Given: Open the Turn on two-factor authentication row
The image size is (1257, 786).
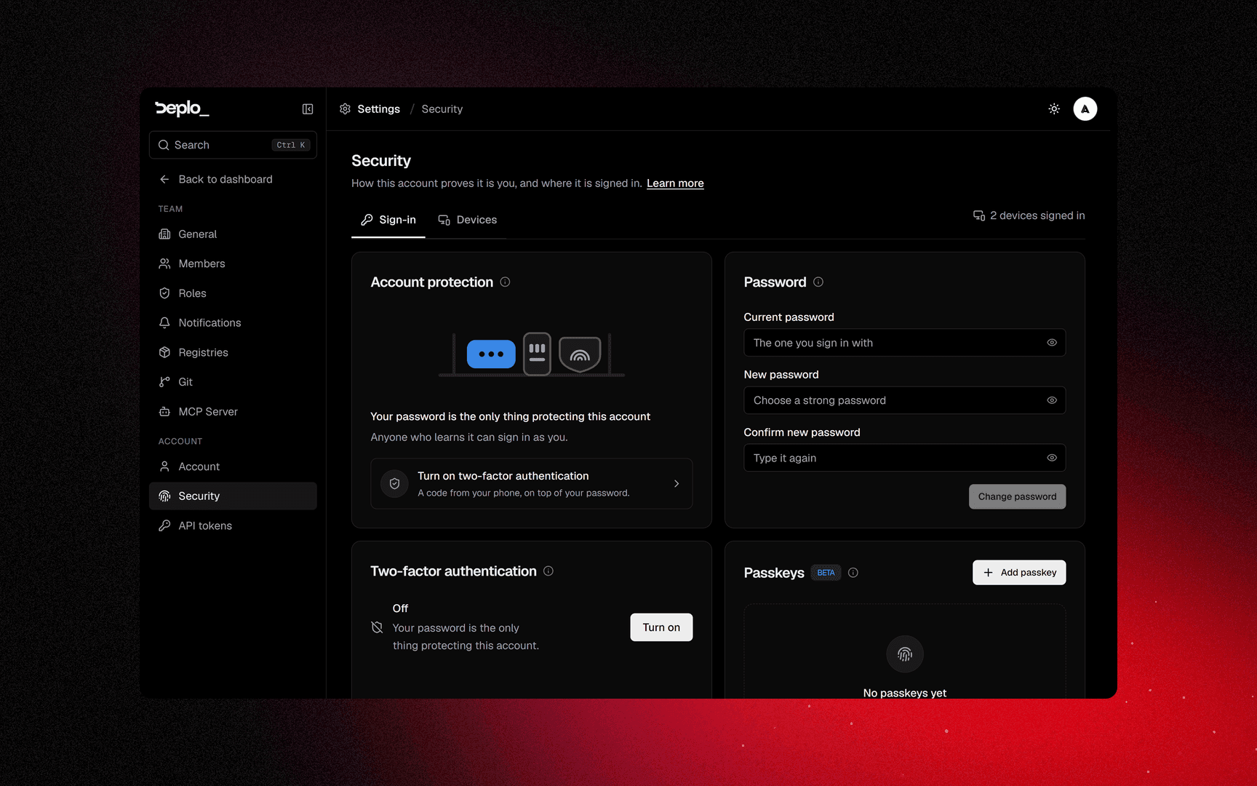Looking at the screenshot, I should pos(531,484).
